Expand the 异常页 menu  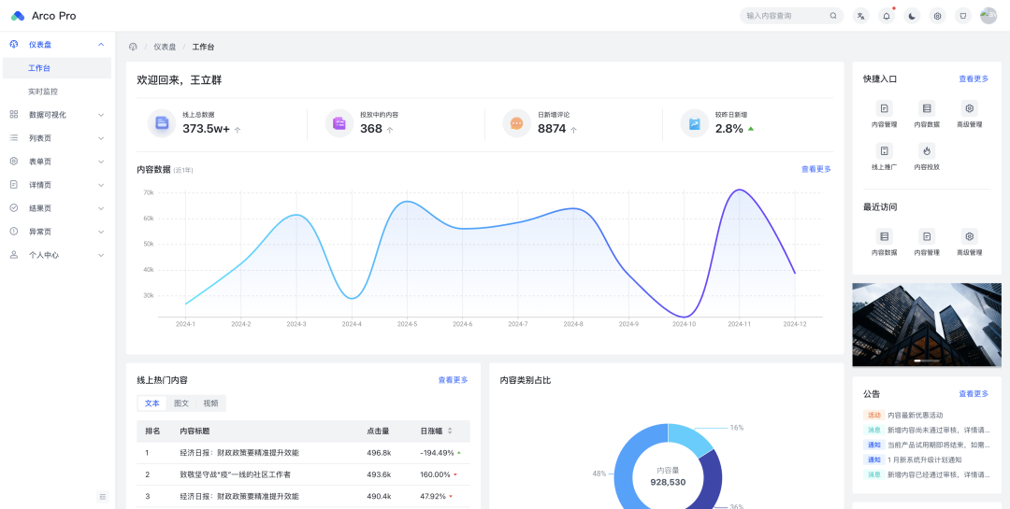(56, 232)
